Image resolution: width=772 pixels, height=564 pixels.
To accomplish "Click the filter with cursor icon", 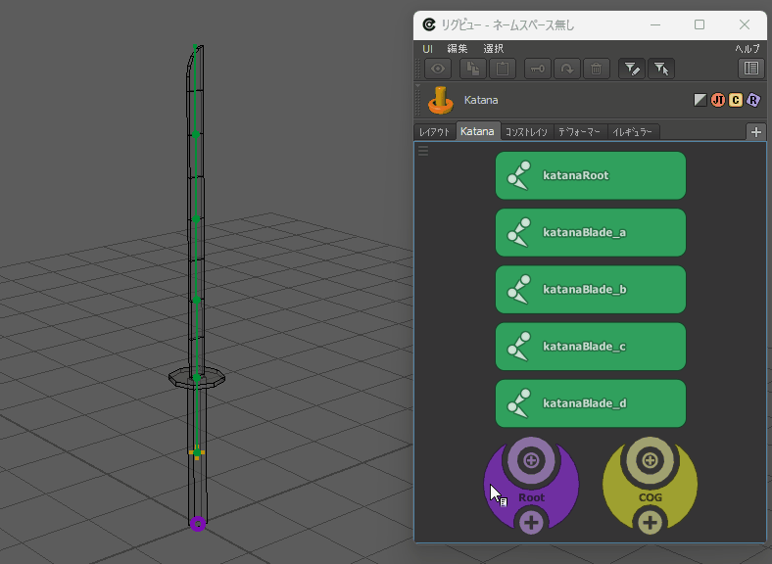I will click(661, 69).
